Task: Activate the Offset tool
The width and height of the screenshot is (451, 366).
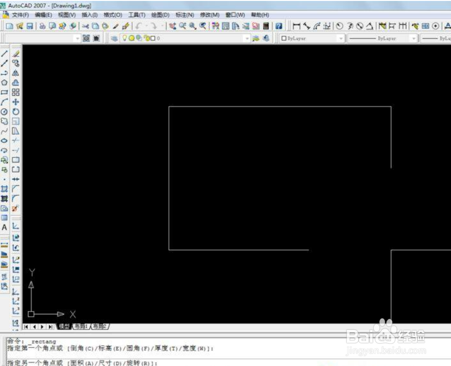Action: tap(16, 82)
